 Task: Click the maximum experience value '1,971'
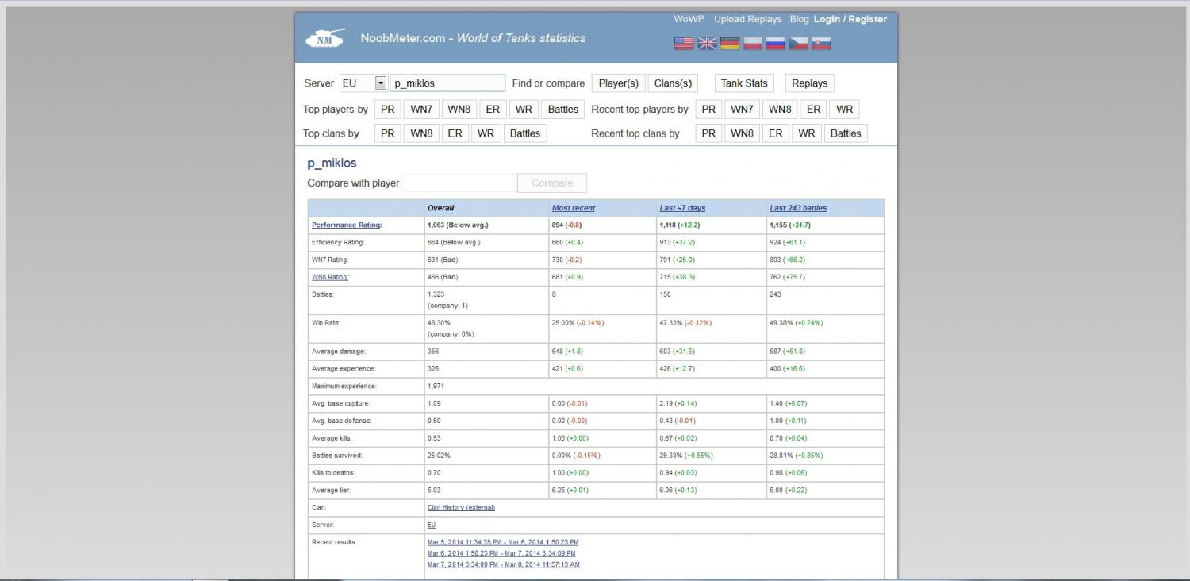pos(436,386)
